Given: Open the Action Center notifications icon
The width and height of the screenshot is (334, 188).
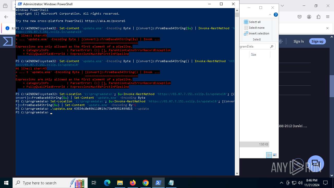Looking at the screenshot, I should [325, 183].
